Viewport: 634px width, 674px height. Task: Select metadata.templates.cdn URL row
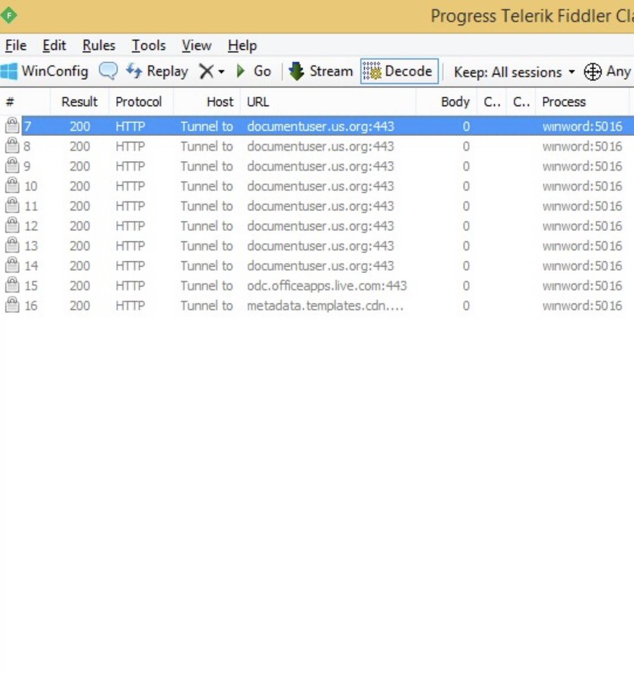[x=325, y=306]
